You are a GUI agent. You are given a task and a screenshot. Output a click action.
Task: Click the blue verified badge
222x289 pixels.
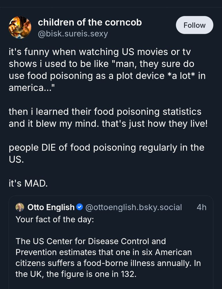click(80, 207)
